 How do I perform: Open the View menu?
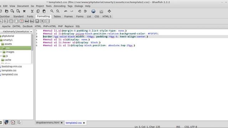(12, 6)
